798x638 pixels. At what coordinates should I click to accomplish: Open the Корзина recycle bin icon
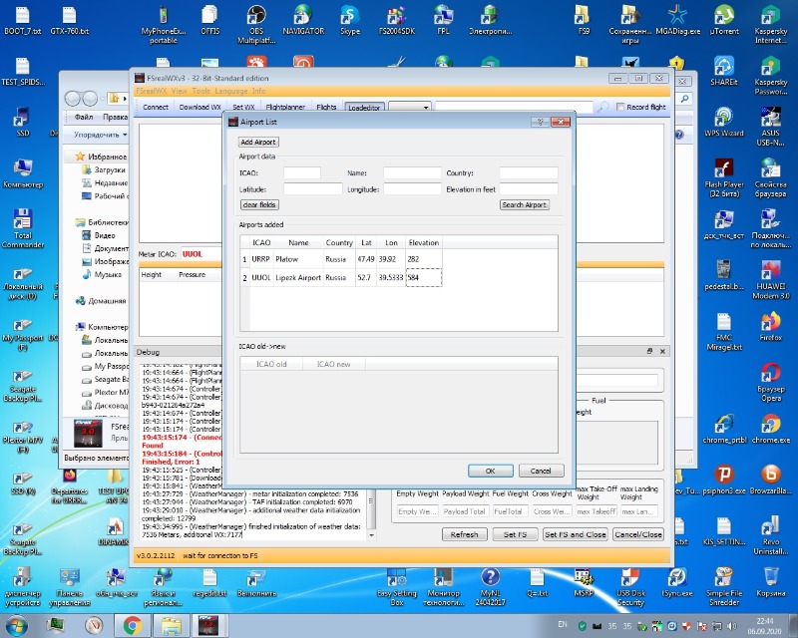[770, 583]
